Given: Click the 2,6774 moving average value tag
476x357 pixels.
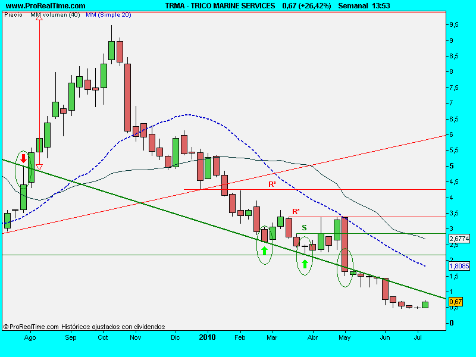Looking at the screenshot, I should 459,239.
